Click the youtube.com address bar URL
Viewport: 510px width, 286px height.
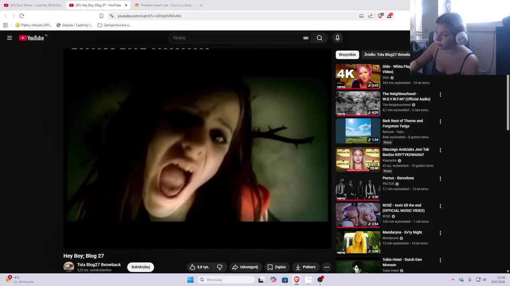pyautogui.click(x=149, y=16)
